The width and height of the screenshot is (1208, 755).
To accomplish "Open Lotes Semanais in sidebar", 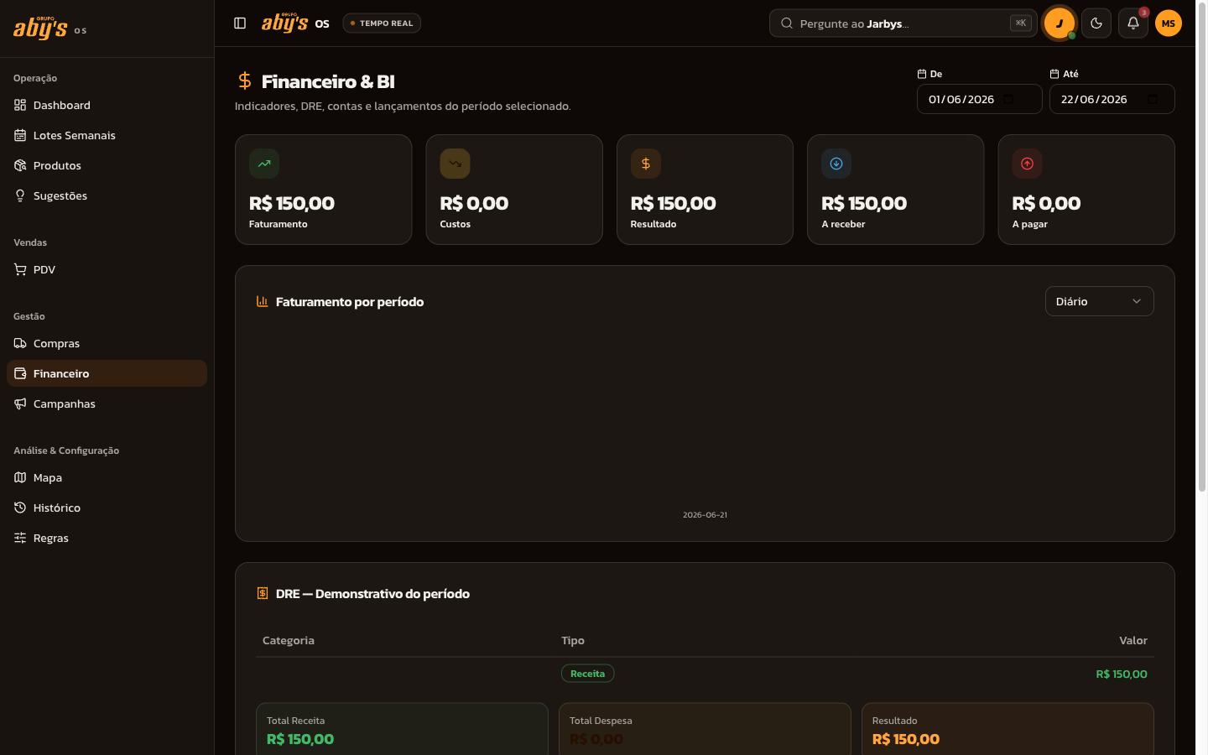I will pos(107,135).
